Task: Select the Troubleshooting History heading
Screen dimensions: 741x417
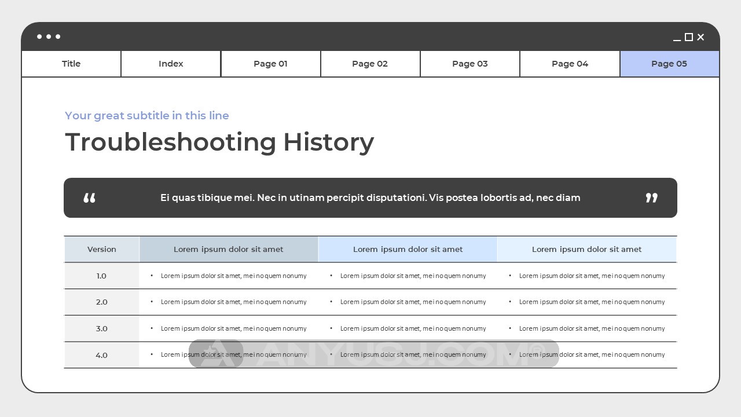Action: point(219,142)
